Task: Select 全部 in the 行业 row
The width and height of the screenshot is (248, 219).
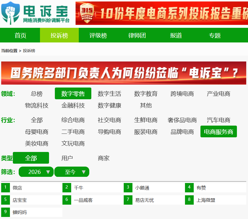Action: pyautogui.click(x=36, y=120)
